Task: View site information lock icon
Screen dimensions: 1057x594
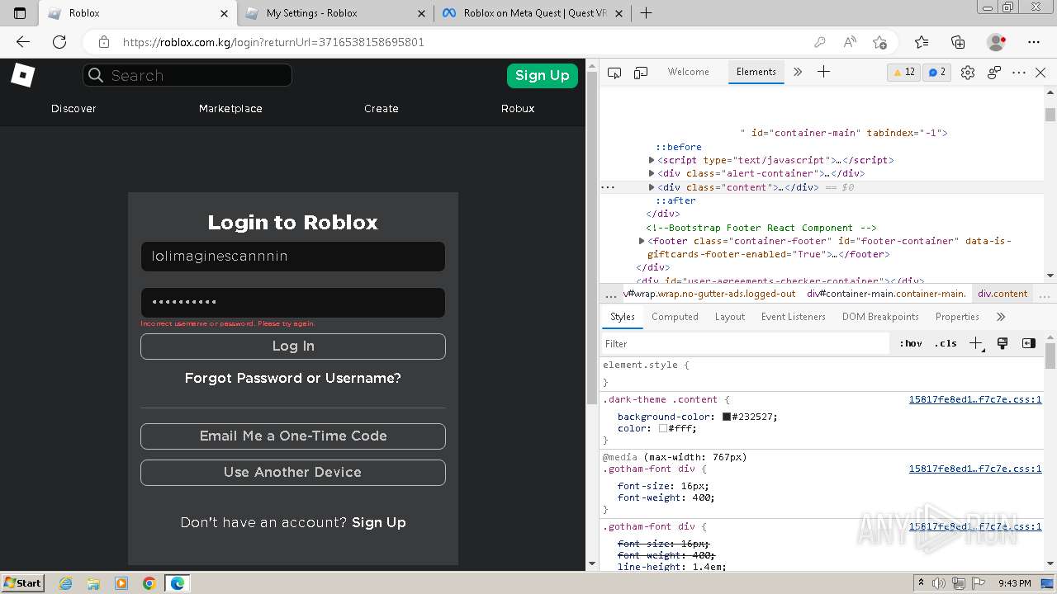Action: tap(103, 42)
